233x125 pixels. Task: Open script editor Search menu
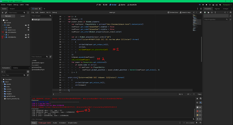tap(42, 12)
